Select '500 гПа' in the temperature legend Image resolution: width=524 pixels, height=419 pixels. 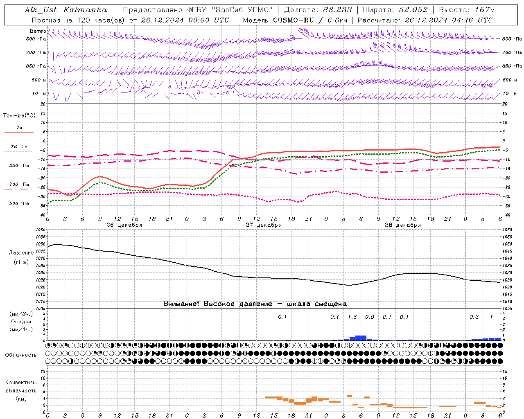pyautogui.click(x=19, y=203)
